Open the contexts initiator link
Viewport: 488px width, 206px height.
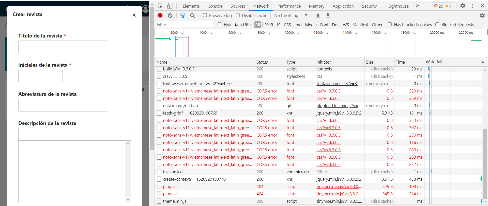324,69
